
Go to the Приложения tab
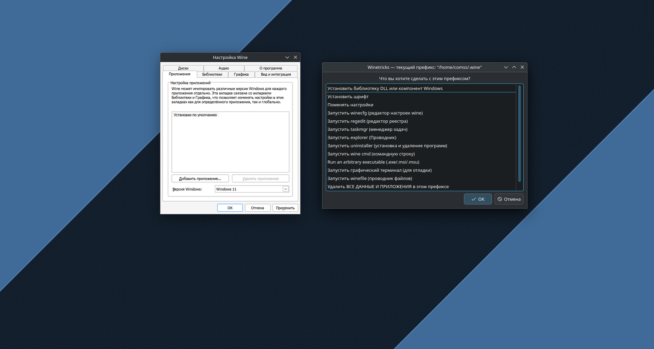point(180,74)
